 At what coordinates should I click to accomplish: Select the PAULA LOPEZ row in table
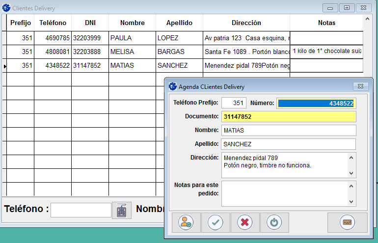click(132, 38)
